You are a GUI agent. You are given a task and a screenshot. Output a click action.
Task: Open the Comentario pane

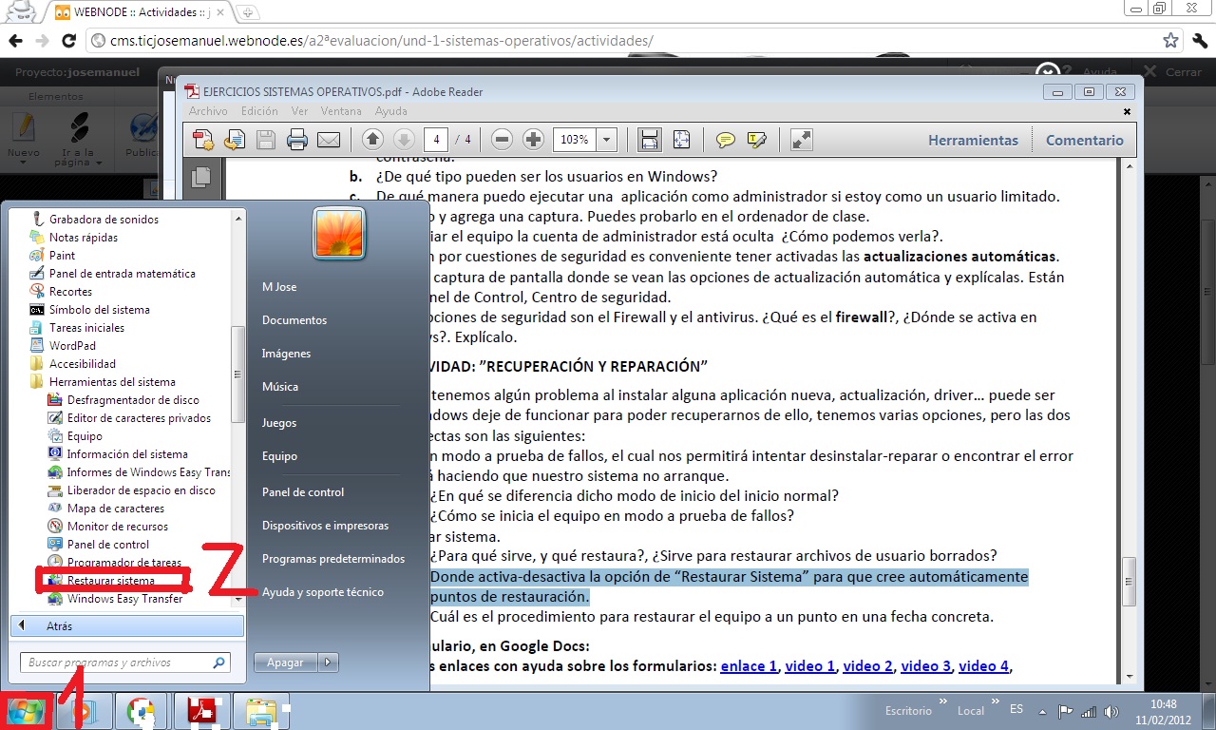(1084, 140)
